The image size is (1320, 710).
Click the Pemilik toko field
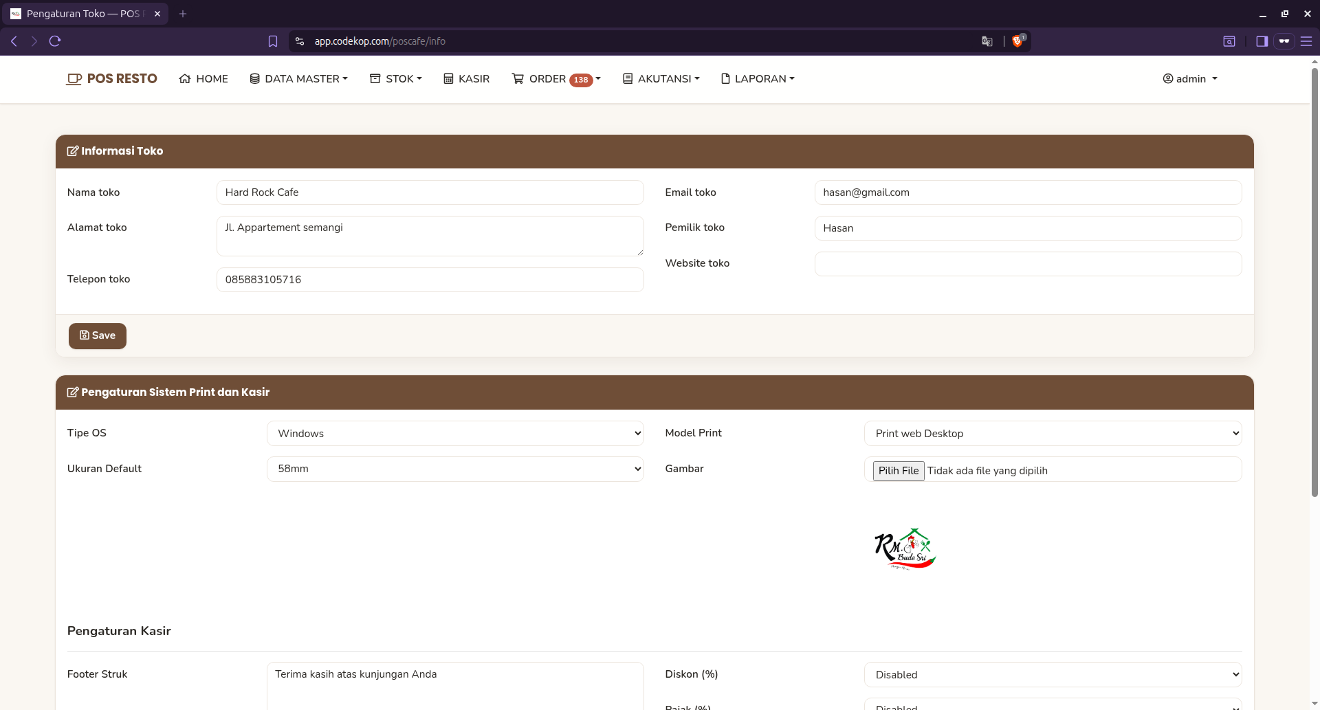point(1028,228)
